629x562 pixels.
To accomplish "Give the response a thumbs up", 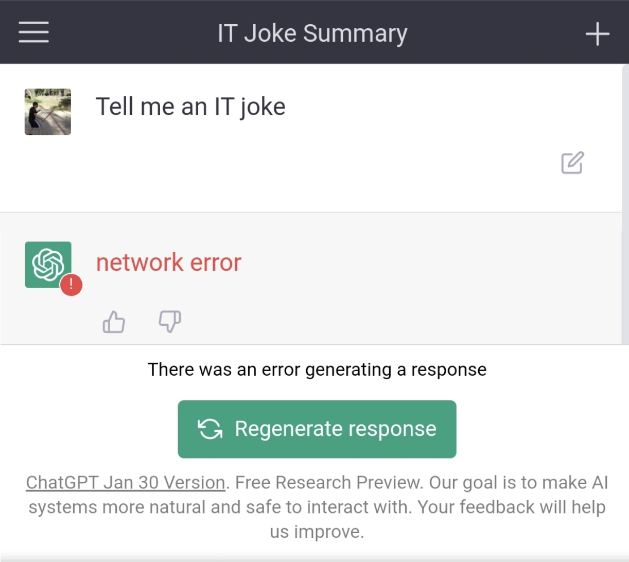I will tap(114, 322).
